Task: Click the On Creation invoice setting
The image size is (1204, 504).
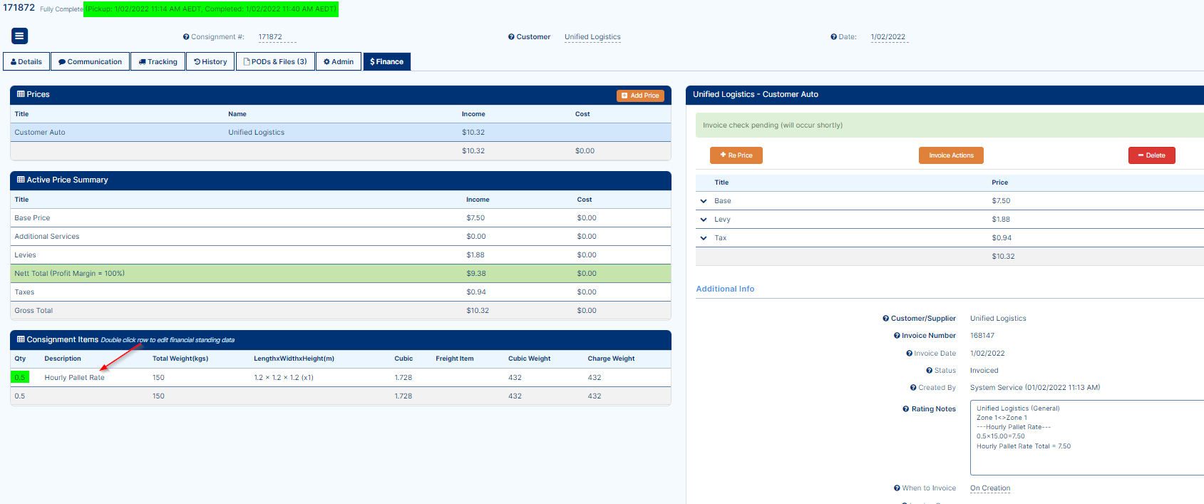Action: click(x=990, y=488)
